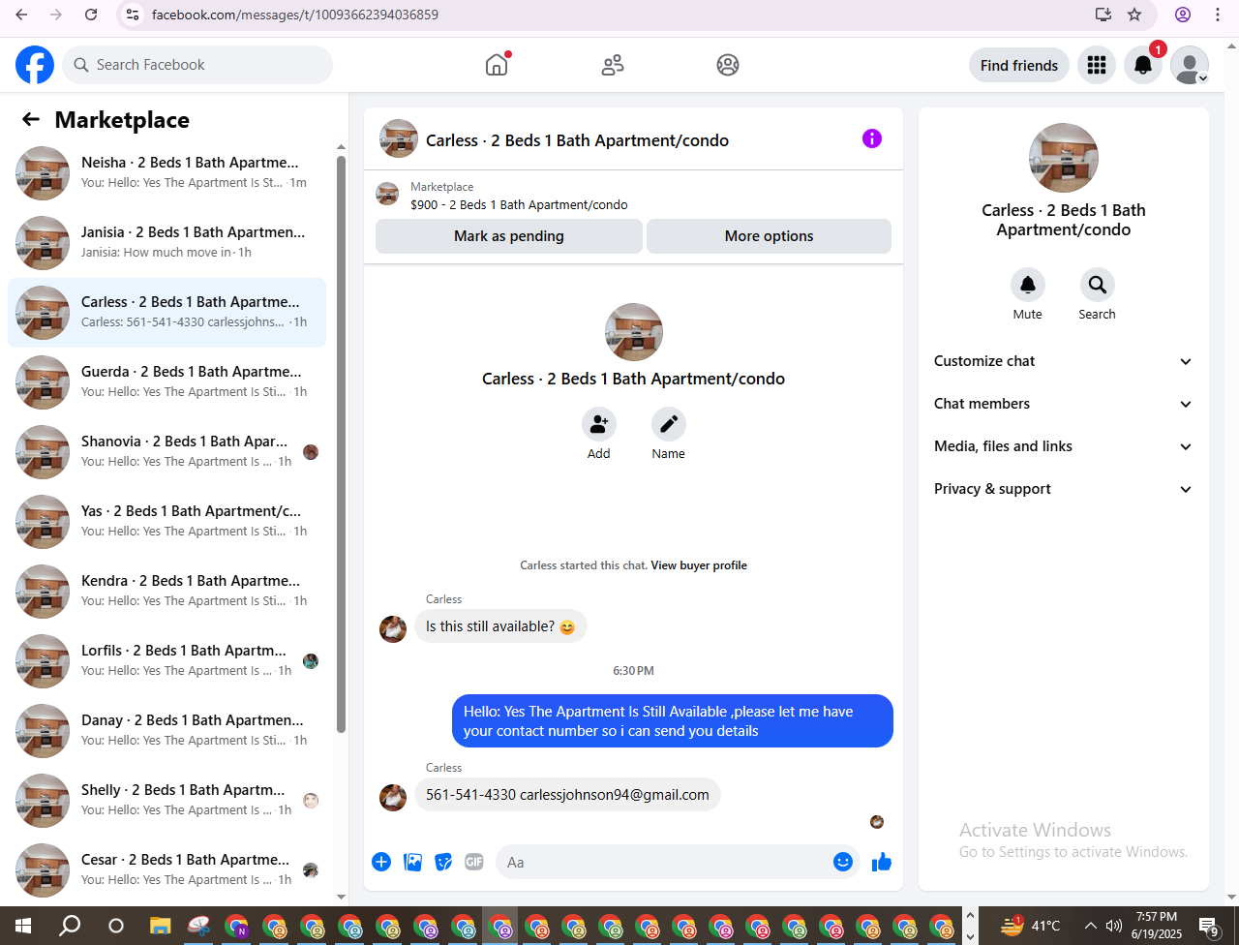Open the Lorfils conversation
Viewport: 1239px width, 945px height.
tap(166, 661)
